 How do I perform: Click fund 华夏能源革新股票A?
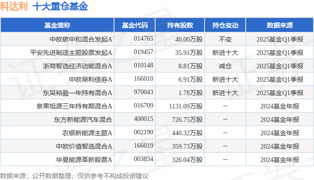click(84, 160)
